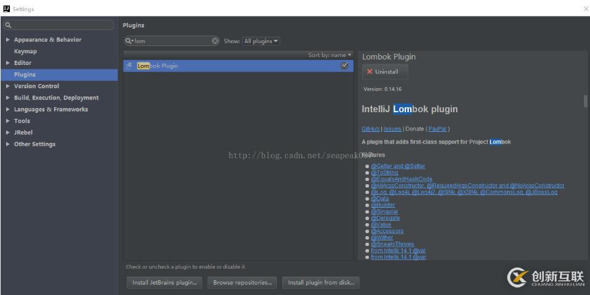Image resolution: width=590 pixels, height=295 pixels.
Task: Click in the plugin search field containing lom
Action: [x=171, y=41]
